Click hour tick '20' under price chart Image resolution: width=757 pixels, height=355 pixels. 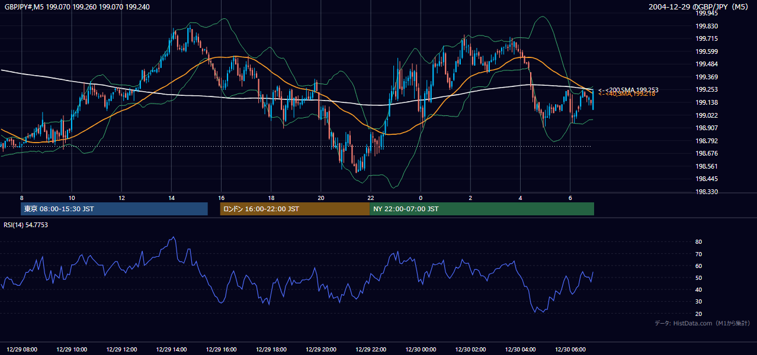(x=320, y=198)
